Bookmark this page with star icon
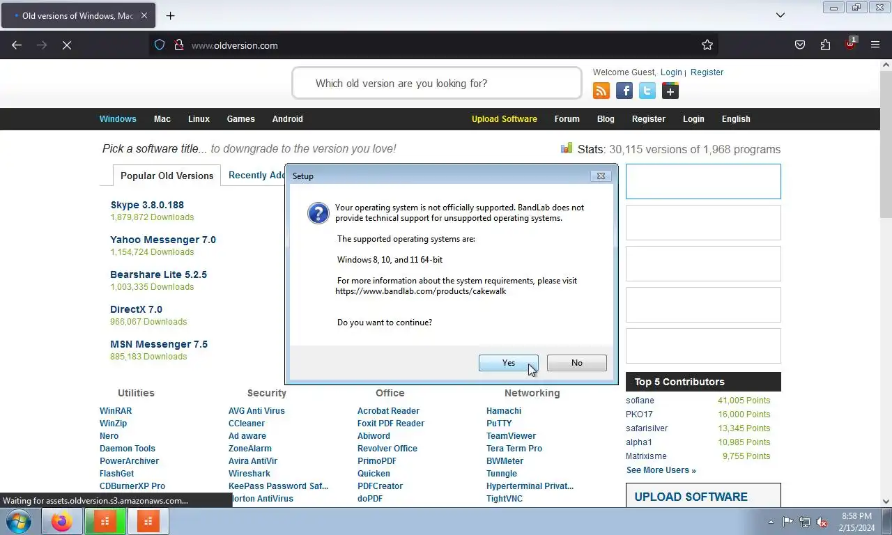 (x=707, y=45)
